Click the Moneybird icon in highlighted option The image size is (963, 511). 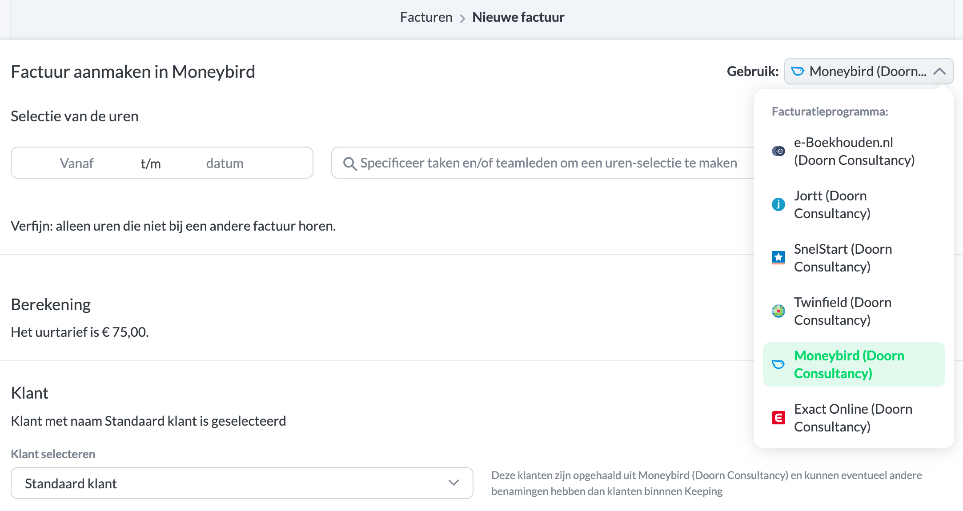point(778,364)
